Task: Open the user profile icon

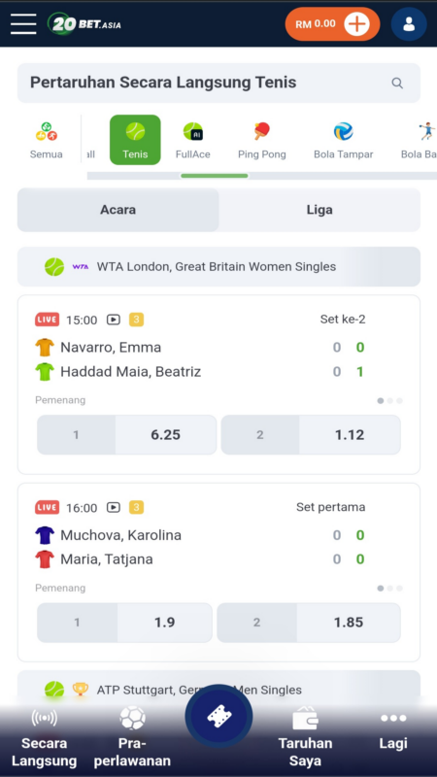Action: tap(409, 23)
